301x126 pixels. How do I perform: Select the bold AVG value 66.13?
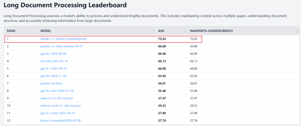(162, 61)
